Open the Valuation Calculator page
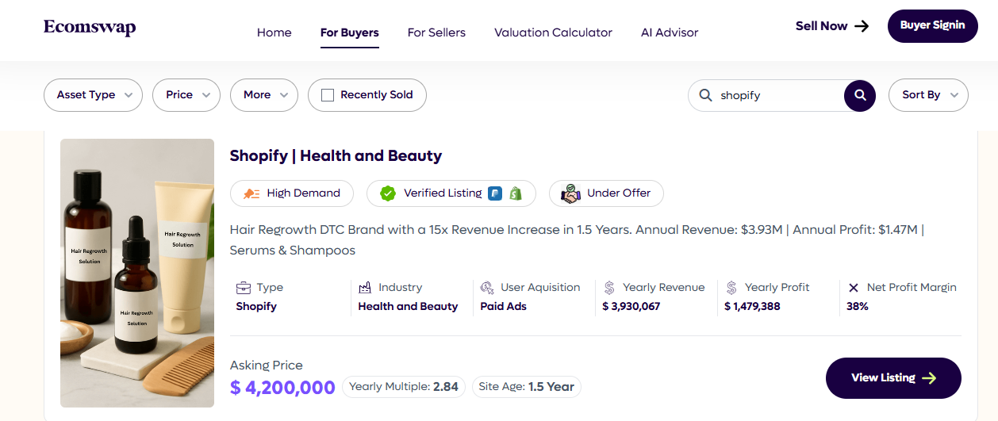998x421 pixels. (x=553, y=33)
